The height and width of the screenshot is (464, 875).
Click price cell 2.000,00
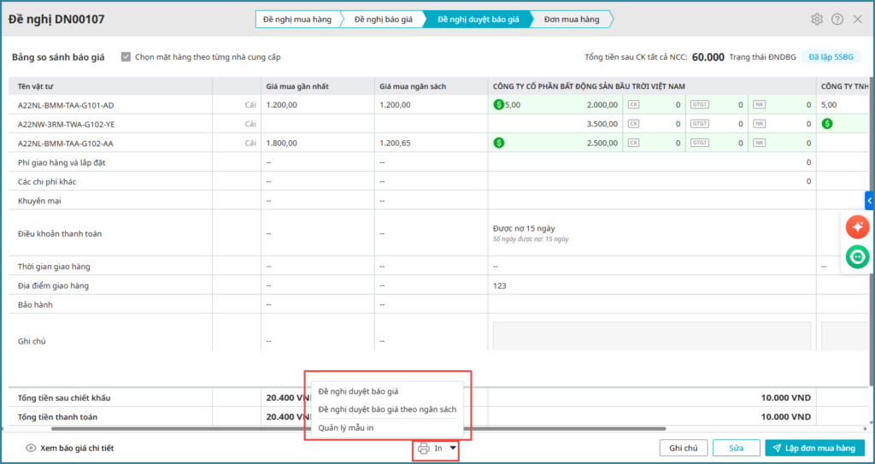(602, 105)
